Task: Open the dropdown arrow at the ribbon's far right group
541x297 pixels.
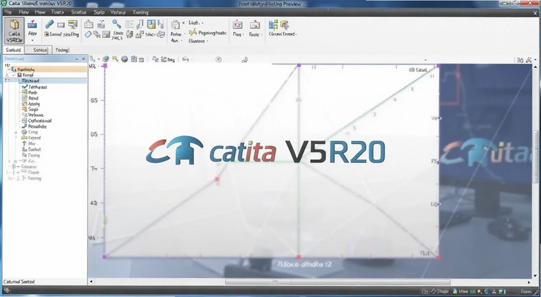Action: [x=296, y=34]
